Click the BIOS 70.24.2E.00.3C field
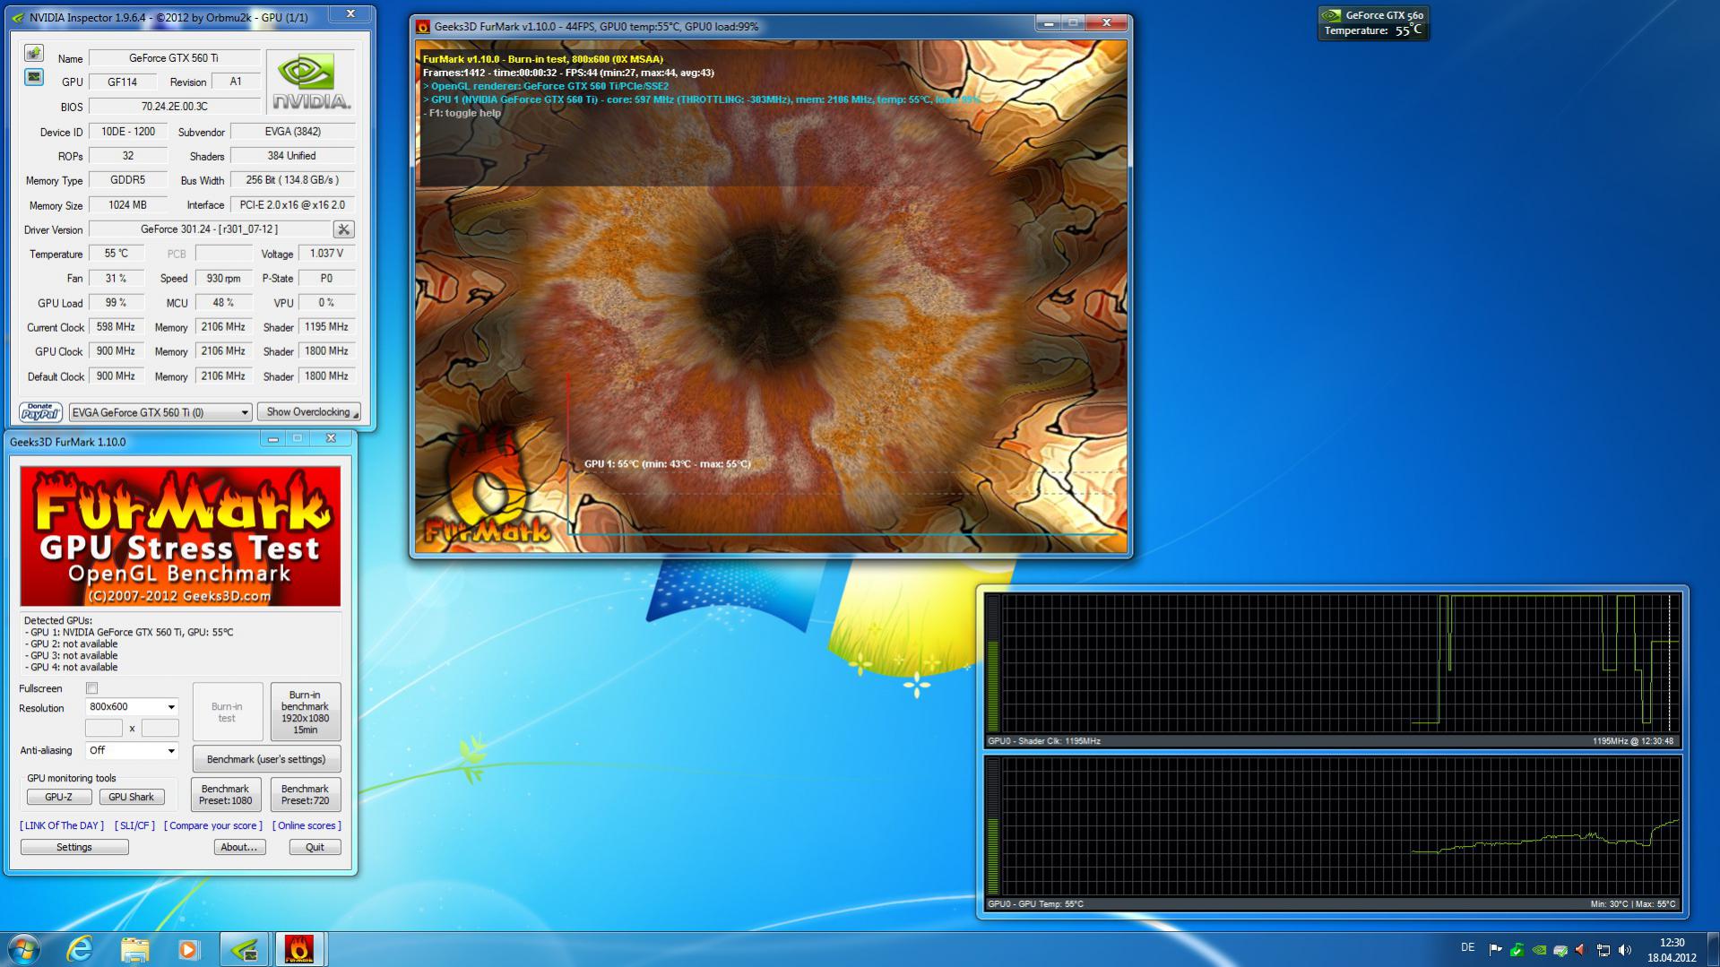 [175, 107]
